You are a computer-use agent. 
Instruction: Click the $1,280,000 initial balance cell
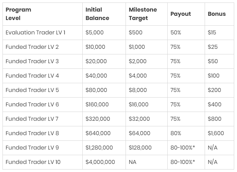99,148
